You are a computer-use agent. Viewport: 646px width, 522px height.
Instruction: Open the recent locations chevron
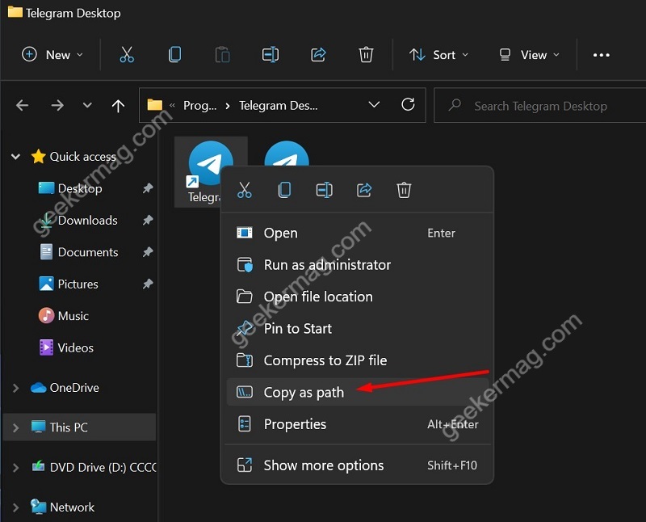(87, 106)
